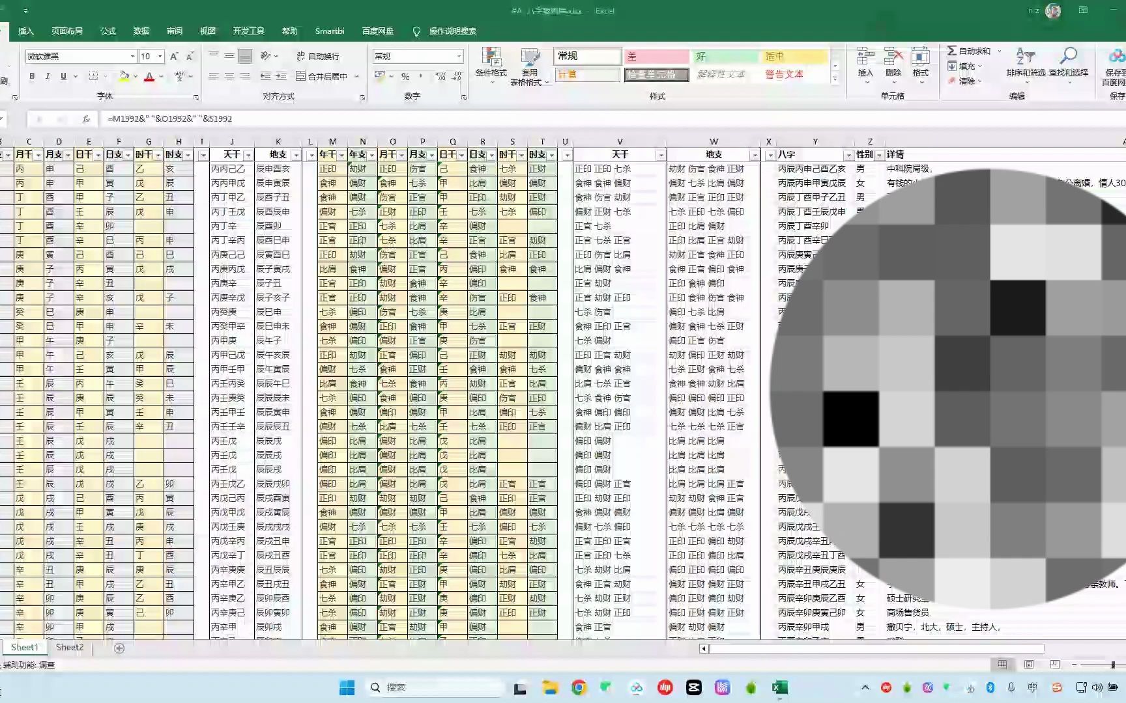Open 套用表格格式 table styles
The height and width of the screenshot is (703, 1126).
(529, 66)
